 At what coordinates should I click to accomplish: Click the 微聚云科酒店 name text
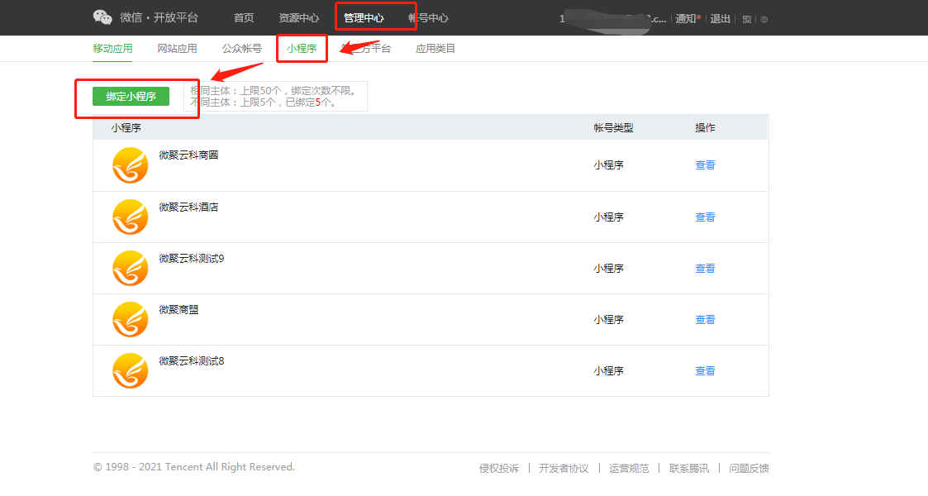tap(188, 207)
